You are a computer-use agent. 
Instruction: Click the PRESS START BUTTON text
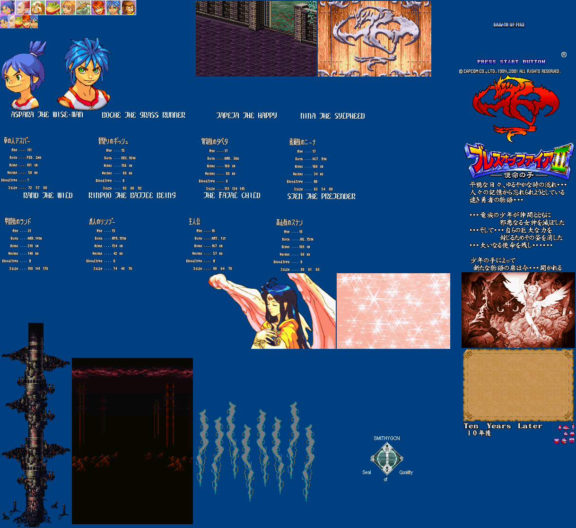pos(511,62)
